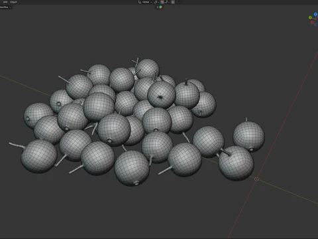This screenshot has height=239, width=318.
Task: Open the Object menu in the header
Action: [13, 2]
